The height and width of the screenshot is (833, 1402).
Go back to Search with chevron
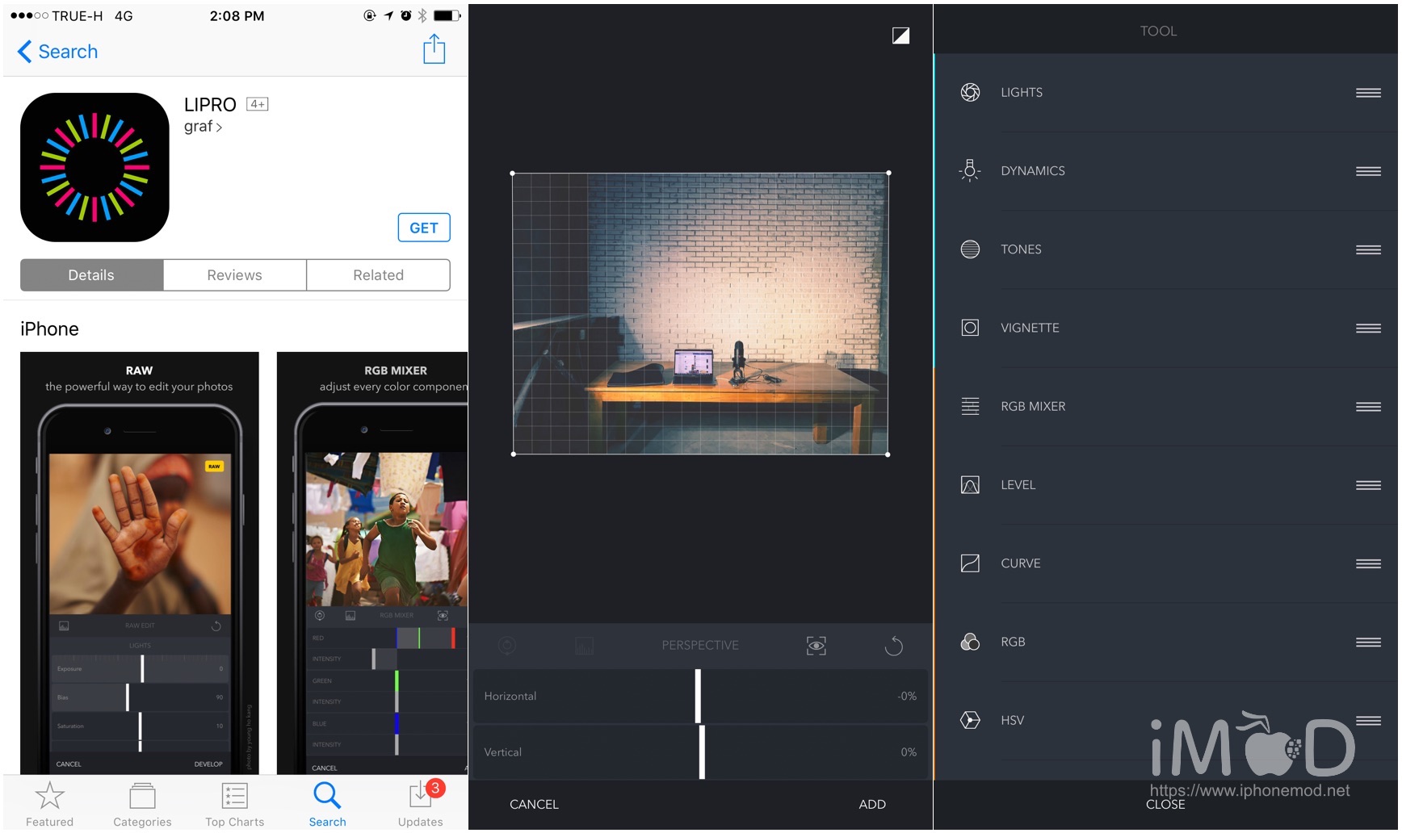pyautogui.click(x=25, y=52)
